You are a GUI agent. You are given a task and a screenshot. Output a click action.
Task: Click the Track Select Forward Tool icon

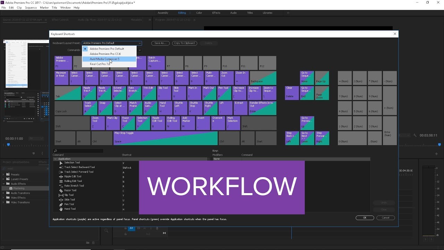[x=61, y=172]
